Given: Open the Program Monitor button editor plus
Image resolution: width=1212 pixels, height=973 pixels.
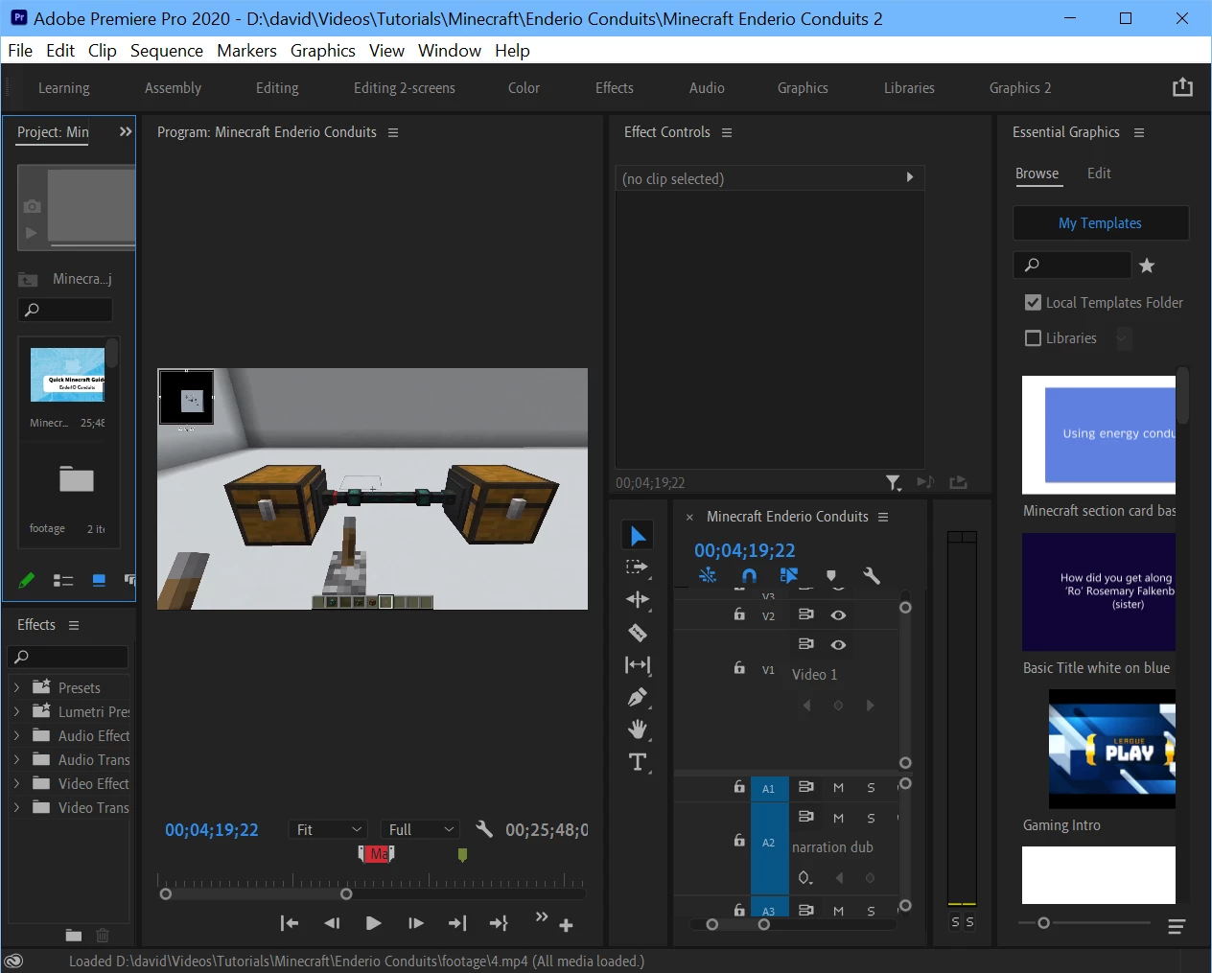Looking at the screenshot, I should click(566, 925).
